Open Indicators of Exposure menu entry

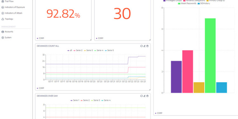pyautogui.click(x=15, y=7)
